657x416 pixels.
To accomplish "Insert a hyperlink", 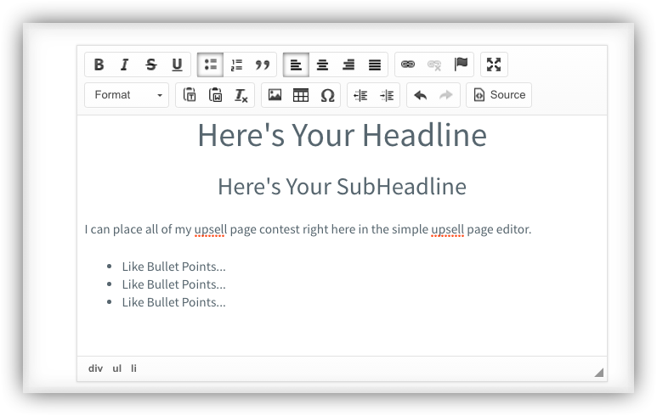I will [408, 65].
